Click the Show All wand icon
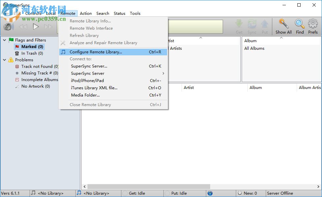This screenshot has width=322, height=197. [x=284, y=23]
